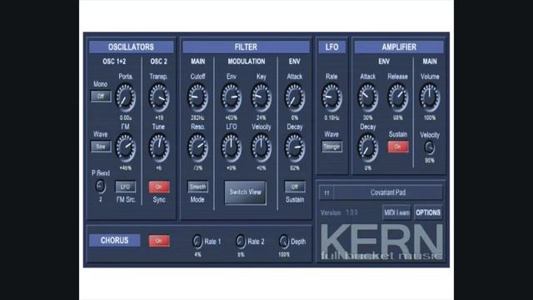The width and height of the screenshot is (533, 300).
Task: Click the Transp. value +19
Action: [159, 117]
